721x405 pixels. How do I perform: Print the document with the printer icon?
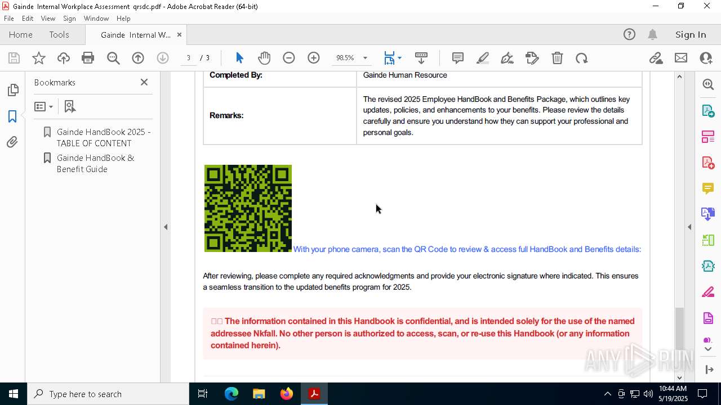(x=88, y=58)
